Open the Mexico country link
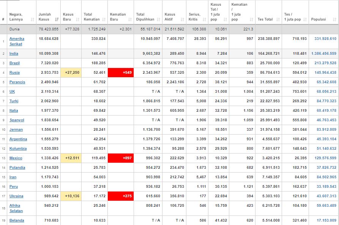The image size is (339, 225). (x=16, y=158)
